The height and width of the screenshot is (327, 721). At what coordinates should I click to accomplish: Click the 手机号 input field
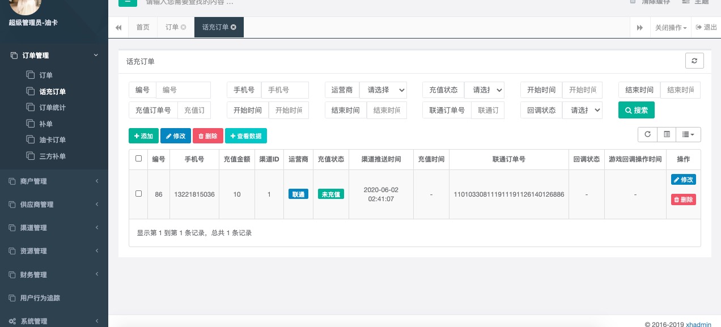(285, 90)
